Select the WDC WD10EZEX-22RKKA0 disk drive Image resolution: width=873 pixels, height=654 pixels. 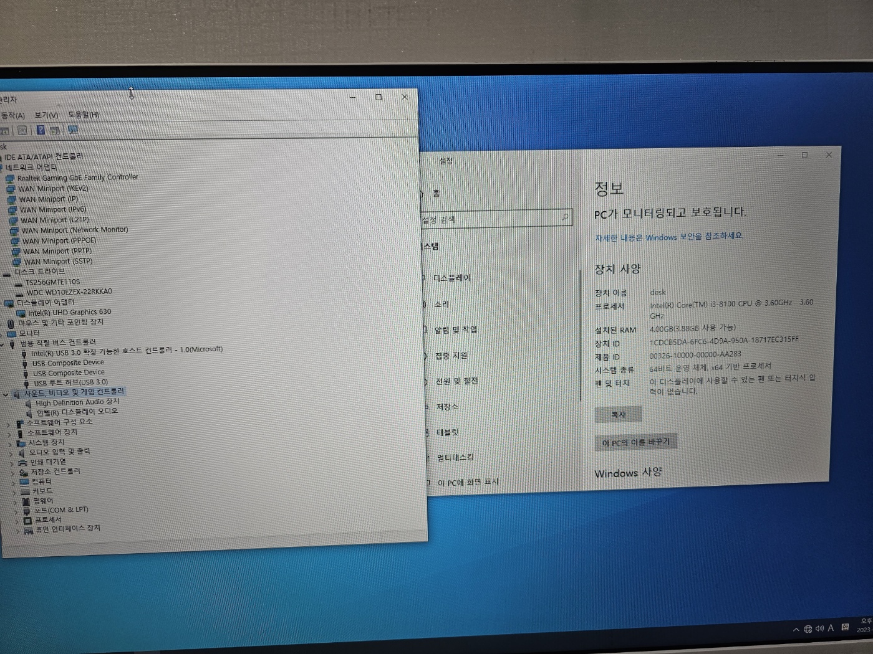click(x=69, y=291)
